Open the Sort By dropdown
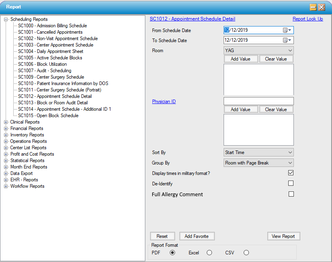The width and height of the screenshot is (332, 262). tap(290, 152)
